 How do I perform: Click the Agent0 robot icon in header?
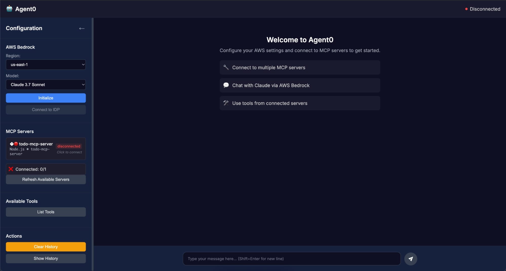pos(9,9)
